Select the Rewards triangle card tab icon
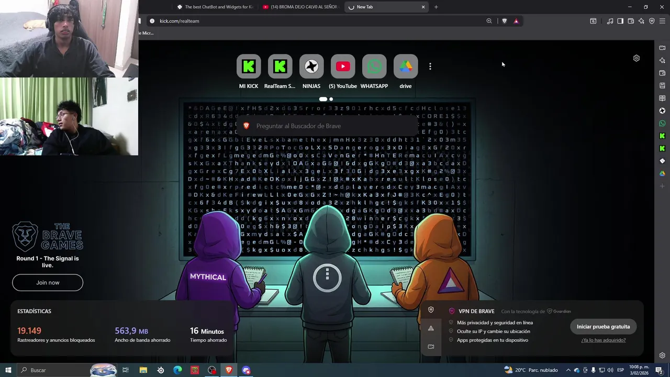Viewport: 670px width, 377px height. [x=431, y=328]
